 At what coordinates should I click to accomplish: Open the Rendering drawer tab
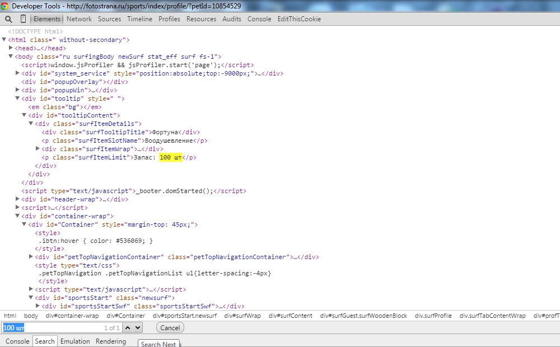pyautogui.click(x=111, y=341)
